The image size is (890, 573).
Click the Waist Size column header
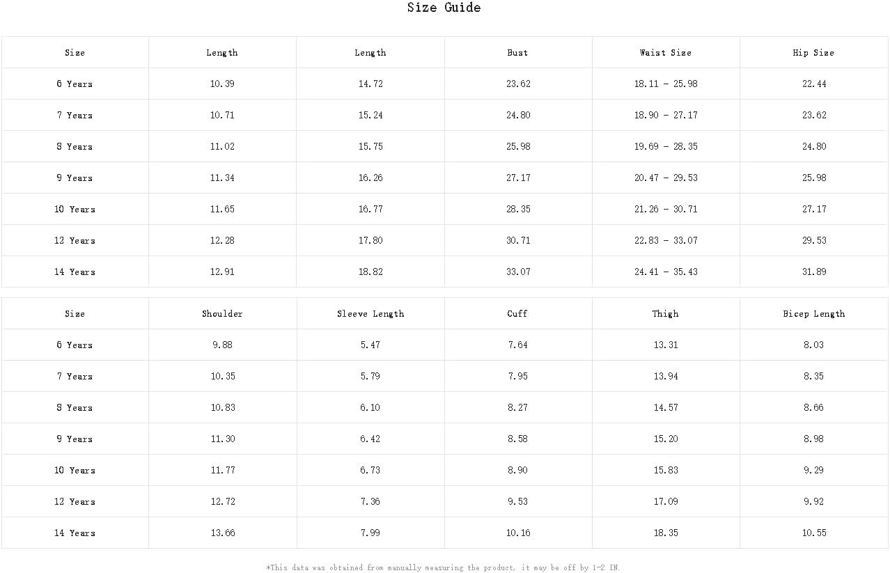point(666,53)
